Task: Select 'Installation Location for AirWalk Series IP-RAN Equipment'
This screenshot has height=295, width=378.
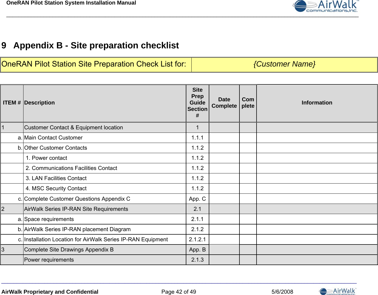Action: [96, 239]
